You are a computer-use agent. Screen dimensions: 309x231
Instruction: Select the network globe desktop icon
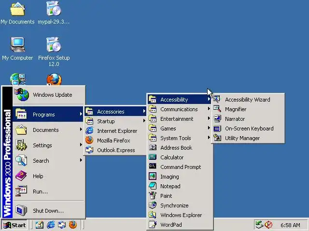point(17,79)
